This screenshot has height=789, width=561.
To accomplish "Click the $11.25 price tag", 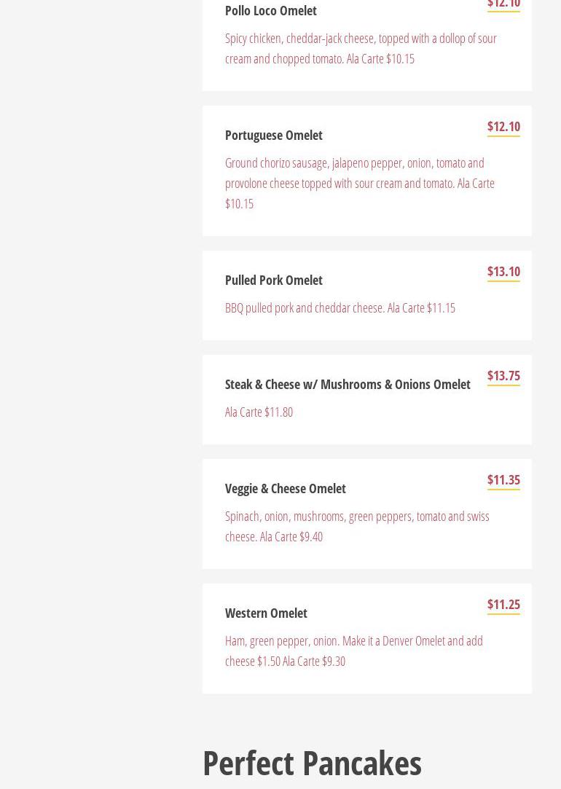I will tap(503, 605).
